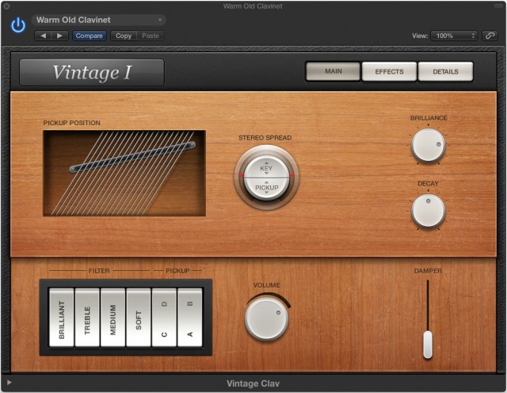
Task: Click the previous preset arrow
Action: (44, 36)
